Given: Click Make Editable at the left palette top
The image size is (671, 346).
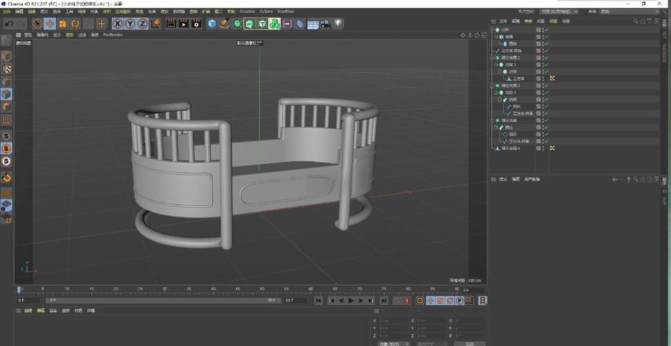Looking at the screenshot, I should pyautogui.click(x=6, y=40).
